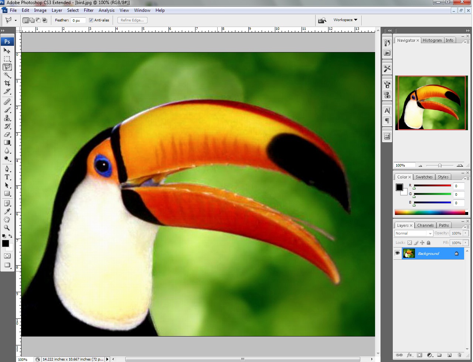
Task: Select the Gradient tool
Action: click(7, 143)
